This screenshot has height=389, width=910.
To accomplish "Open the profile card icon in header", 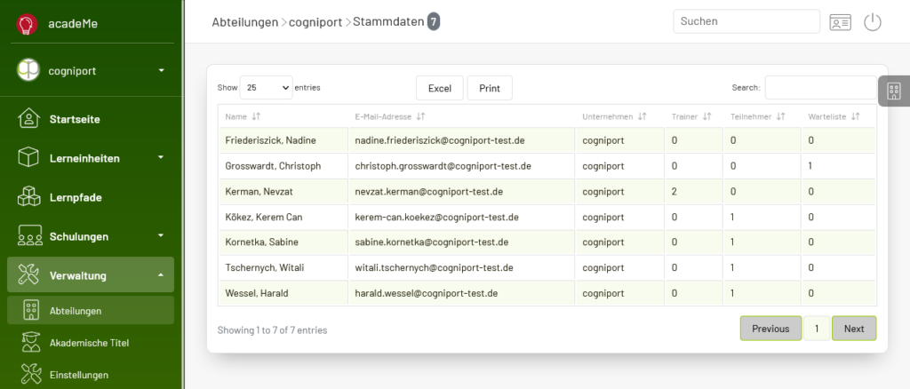I will click(x=840, y=22).
